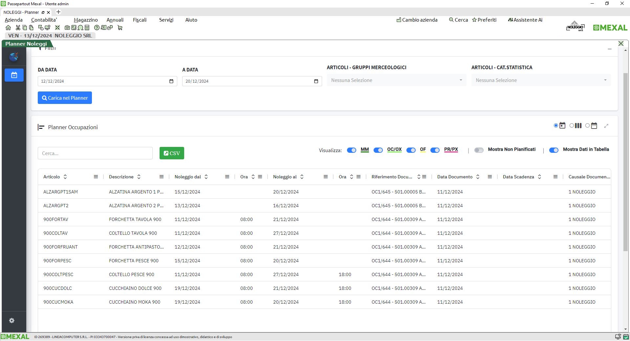This screenshot has height=341, width=630.
Task: Open the camera screenshot tool
Action: coord(67,28)
